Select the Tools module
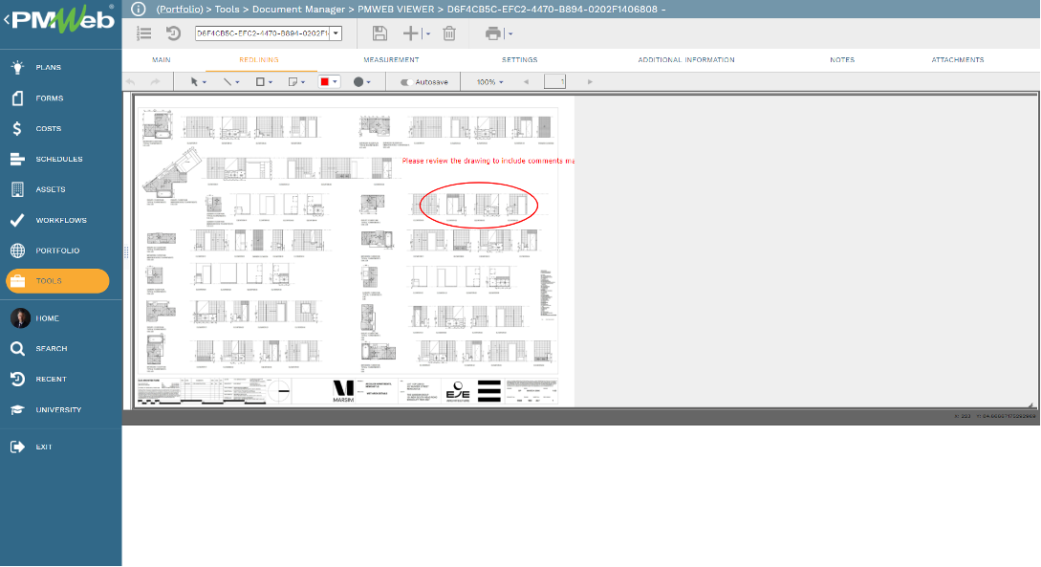Image resolution: width=1041 pixels, height=567 pixels. pyautogui.click(x=57, y=281)
